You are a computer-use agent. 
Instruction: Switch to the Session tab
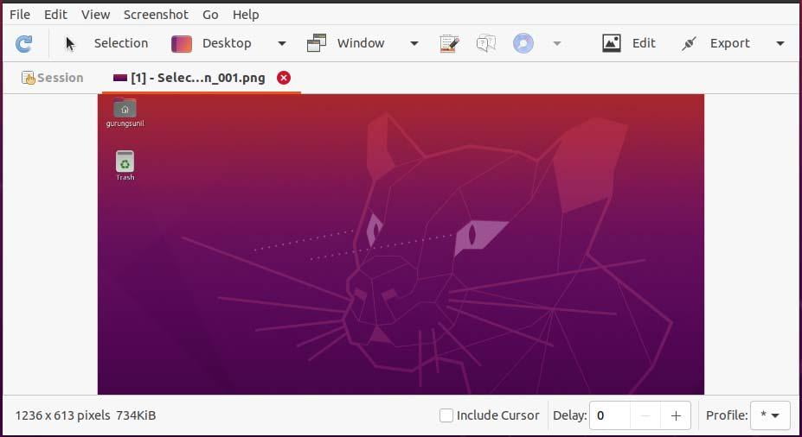pyautogui.click(x=52, y=78)
